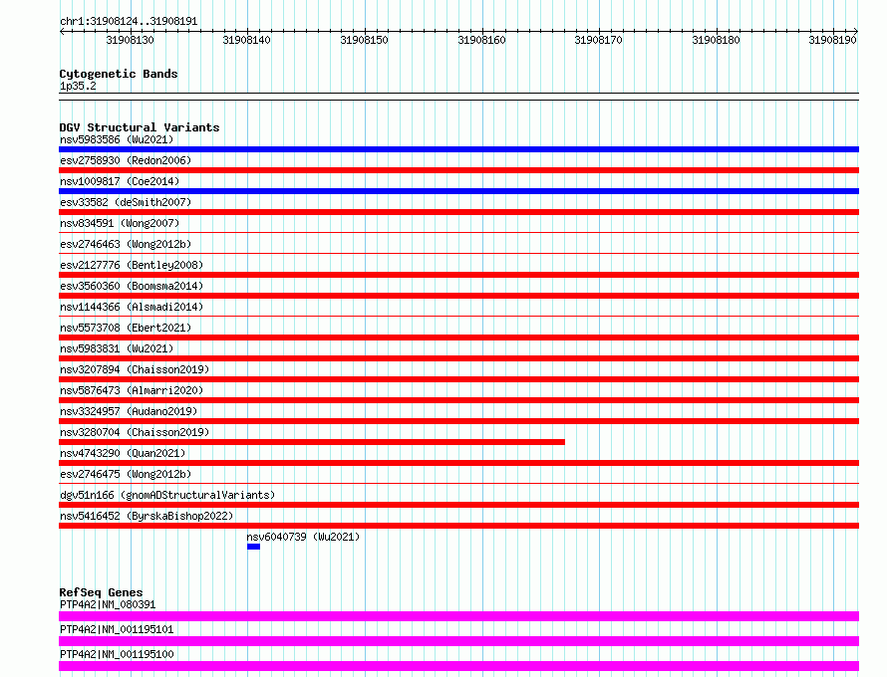Click the DGV Structural Variants track heading
The height and width of the screenshot is (677, 887).
pos(140,127)
